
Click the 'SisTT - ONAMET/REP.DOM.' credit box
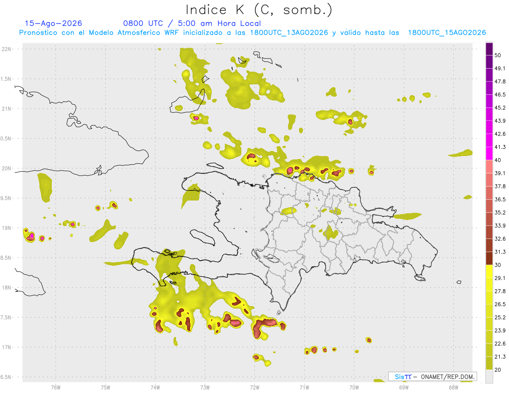pos(433,376)
